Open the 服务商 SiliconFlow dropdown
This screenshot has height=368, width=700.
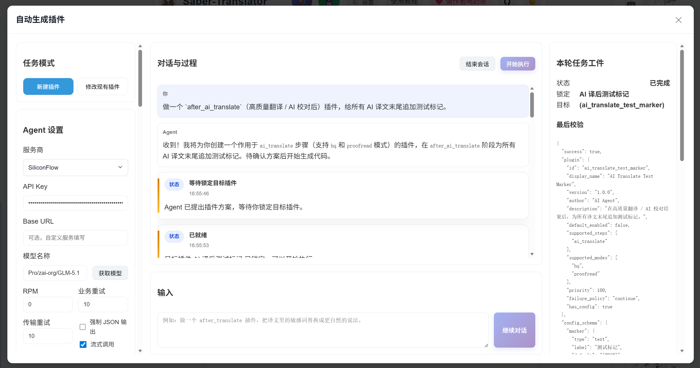tap(75, 168)
